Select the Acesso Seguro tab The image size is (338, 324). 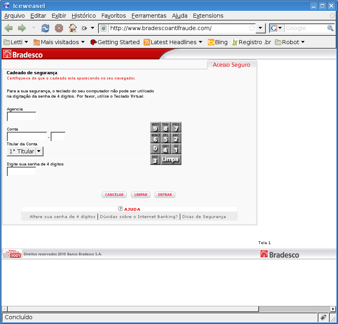click(232, 65)
